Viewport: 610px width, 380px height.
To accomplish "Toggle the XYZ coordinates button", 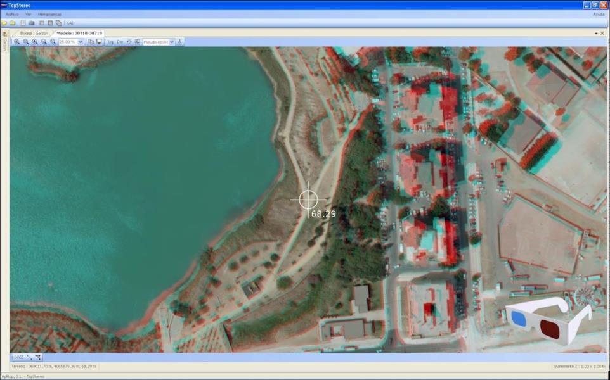I will [x=19, y=357].
